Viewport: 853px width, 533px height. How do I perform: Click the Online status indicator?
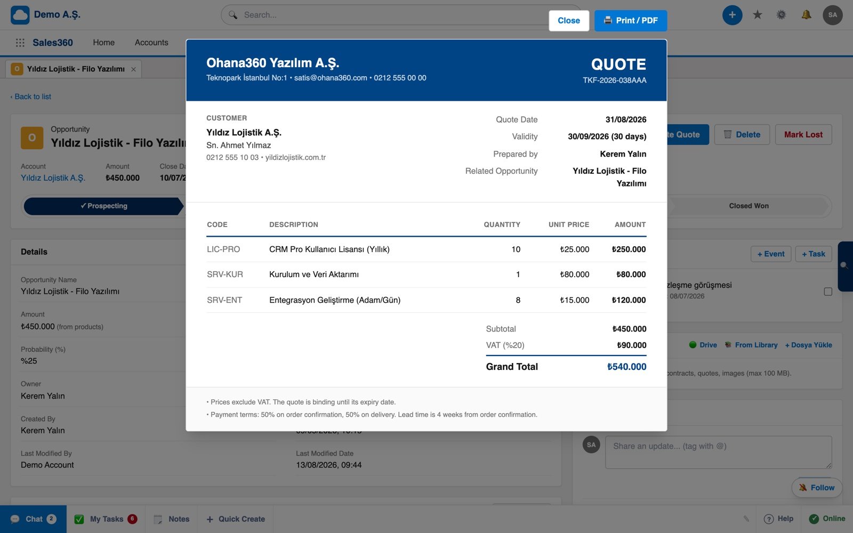point(827,519)
